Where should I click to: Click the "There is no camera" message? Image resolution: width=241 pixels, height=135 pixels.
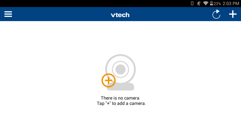pyautogui.click(x=120, y=98)
